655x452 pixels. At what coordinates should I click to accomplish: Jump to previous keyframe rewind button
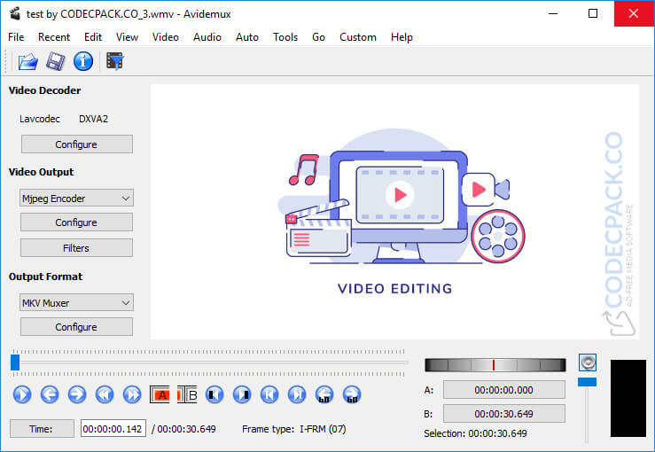pyautogui.click(x=105, y=394)
